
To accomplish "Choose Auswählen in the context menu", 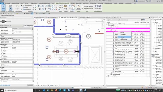I will click(x=123, y=34).
